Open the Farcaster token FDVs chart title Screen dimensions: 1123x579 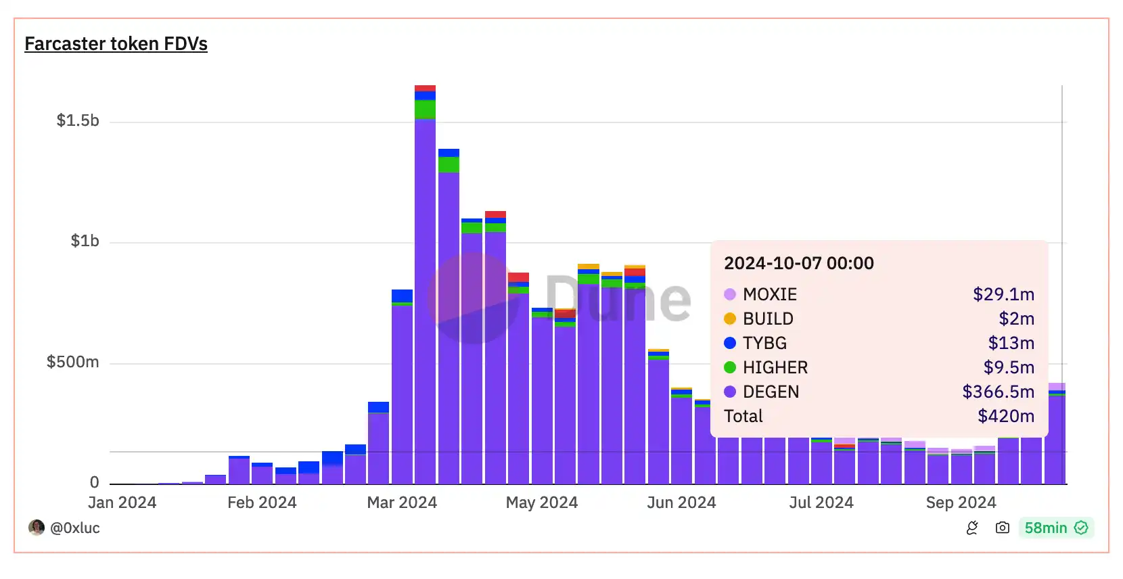click(116, 44)
